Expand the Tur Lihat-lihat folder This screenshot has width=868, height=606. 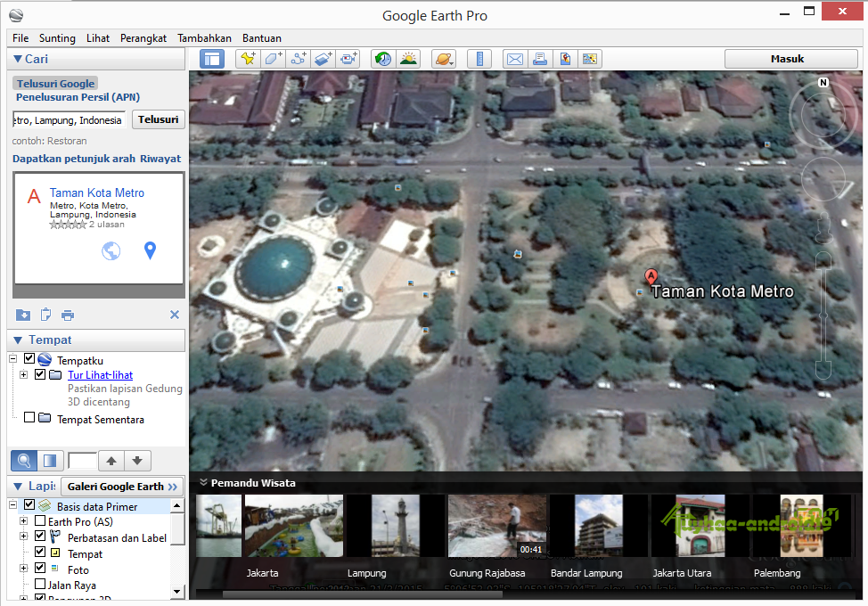pos(24,375)
